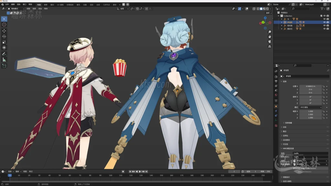This screenshot has width=331, height=186.
Task: Select the Scale tool
Action: 4,42
